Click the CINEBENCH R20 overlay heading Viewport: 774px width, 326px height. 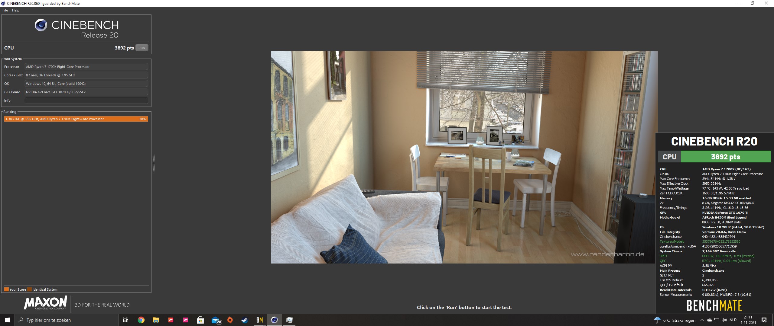[714, 141]
